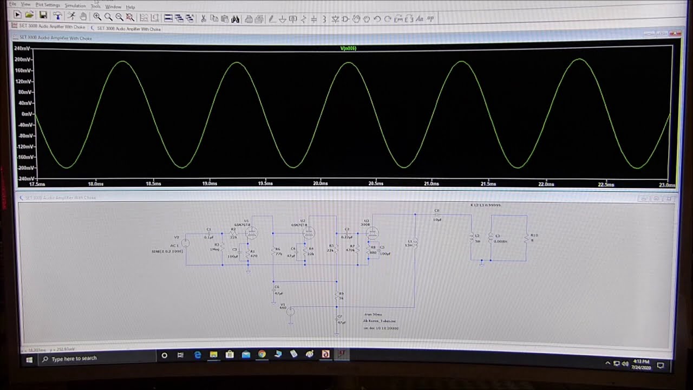Halt the simulation with the hand icon

(83, 16)
